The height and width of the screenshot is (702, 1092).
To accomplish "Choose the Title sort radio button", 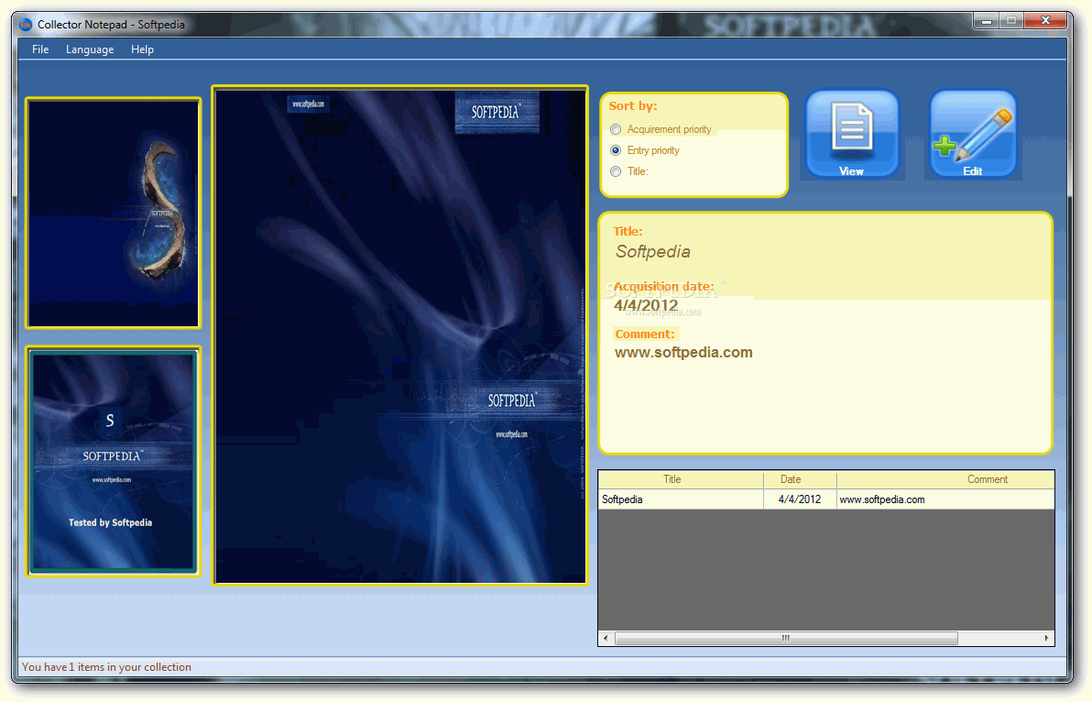I will (616, 171).
